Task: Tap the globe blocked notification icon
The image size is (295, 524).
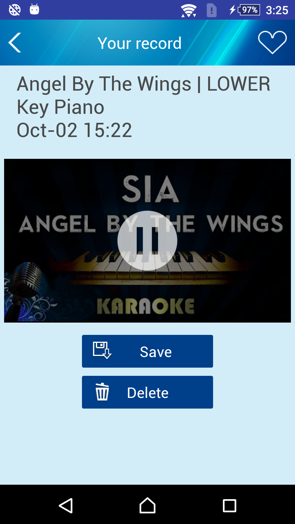Action: pos(15,10)
